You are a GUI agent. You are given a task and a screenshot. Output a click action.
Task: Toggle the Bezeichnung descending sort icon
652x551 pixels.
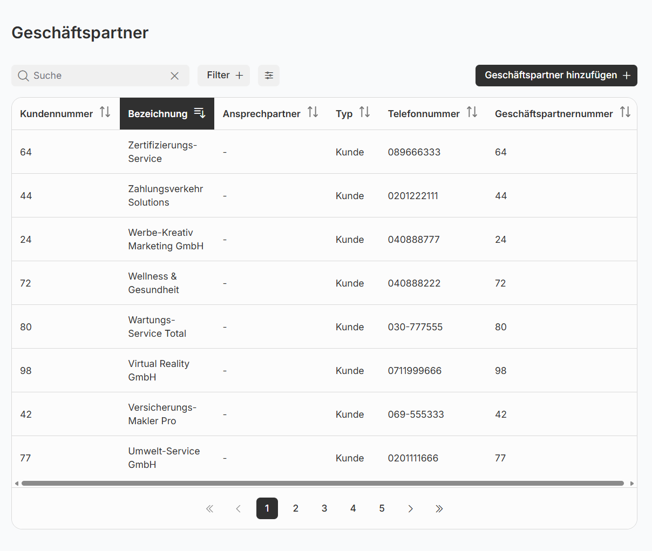coord(200,113)
